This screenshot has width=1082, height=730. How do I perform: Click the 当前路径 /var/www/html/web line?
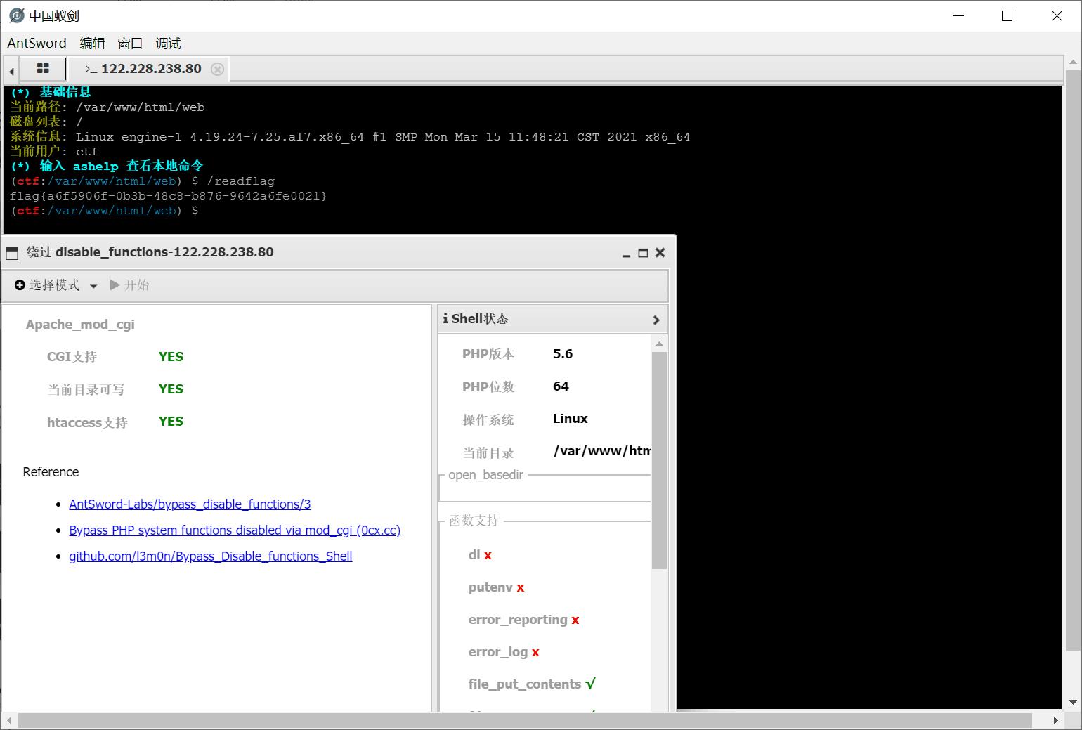107,107
